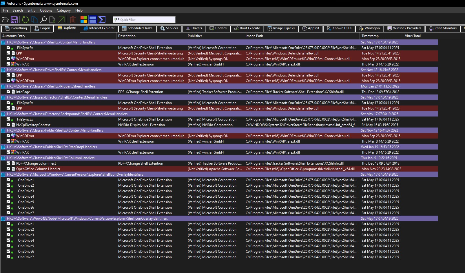Click the red Delete trash can icon
Image resolution: width=465 pixels, height=273 pixels.
tap(73, 20)
